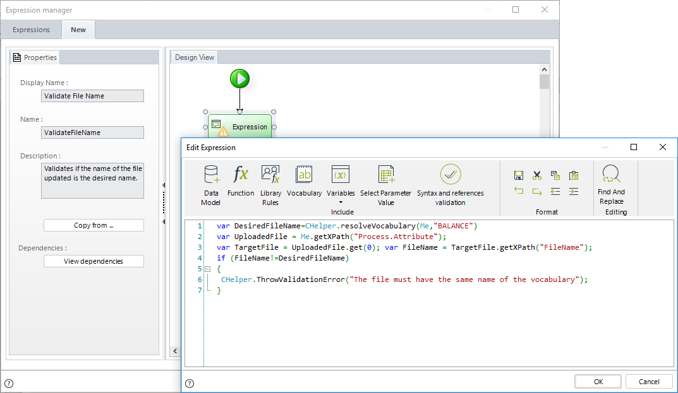Collapse the code block at line 5
Viewport: 678px width, 393px height.
(207, 269)
